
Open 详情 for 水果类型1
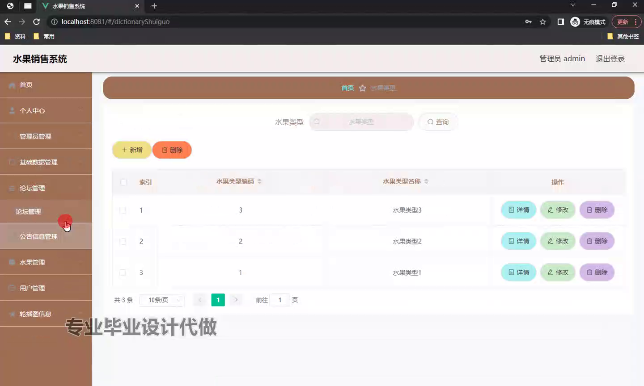pos(519,273)
